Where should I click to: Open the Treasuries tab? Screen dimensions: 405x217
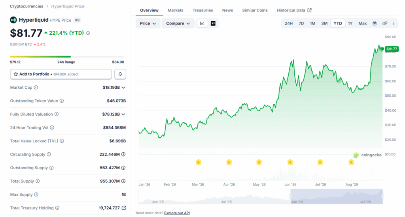click(203, 10)
